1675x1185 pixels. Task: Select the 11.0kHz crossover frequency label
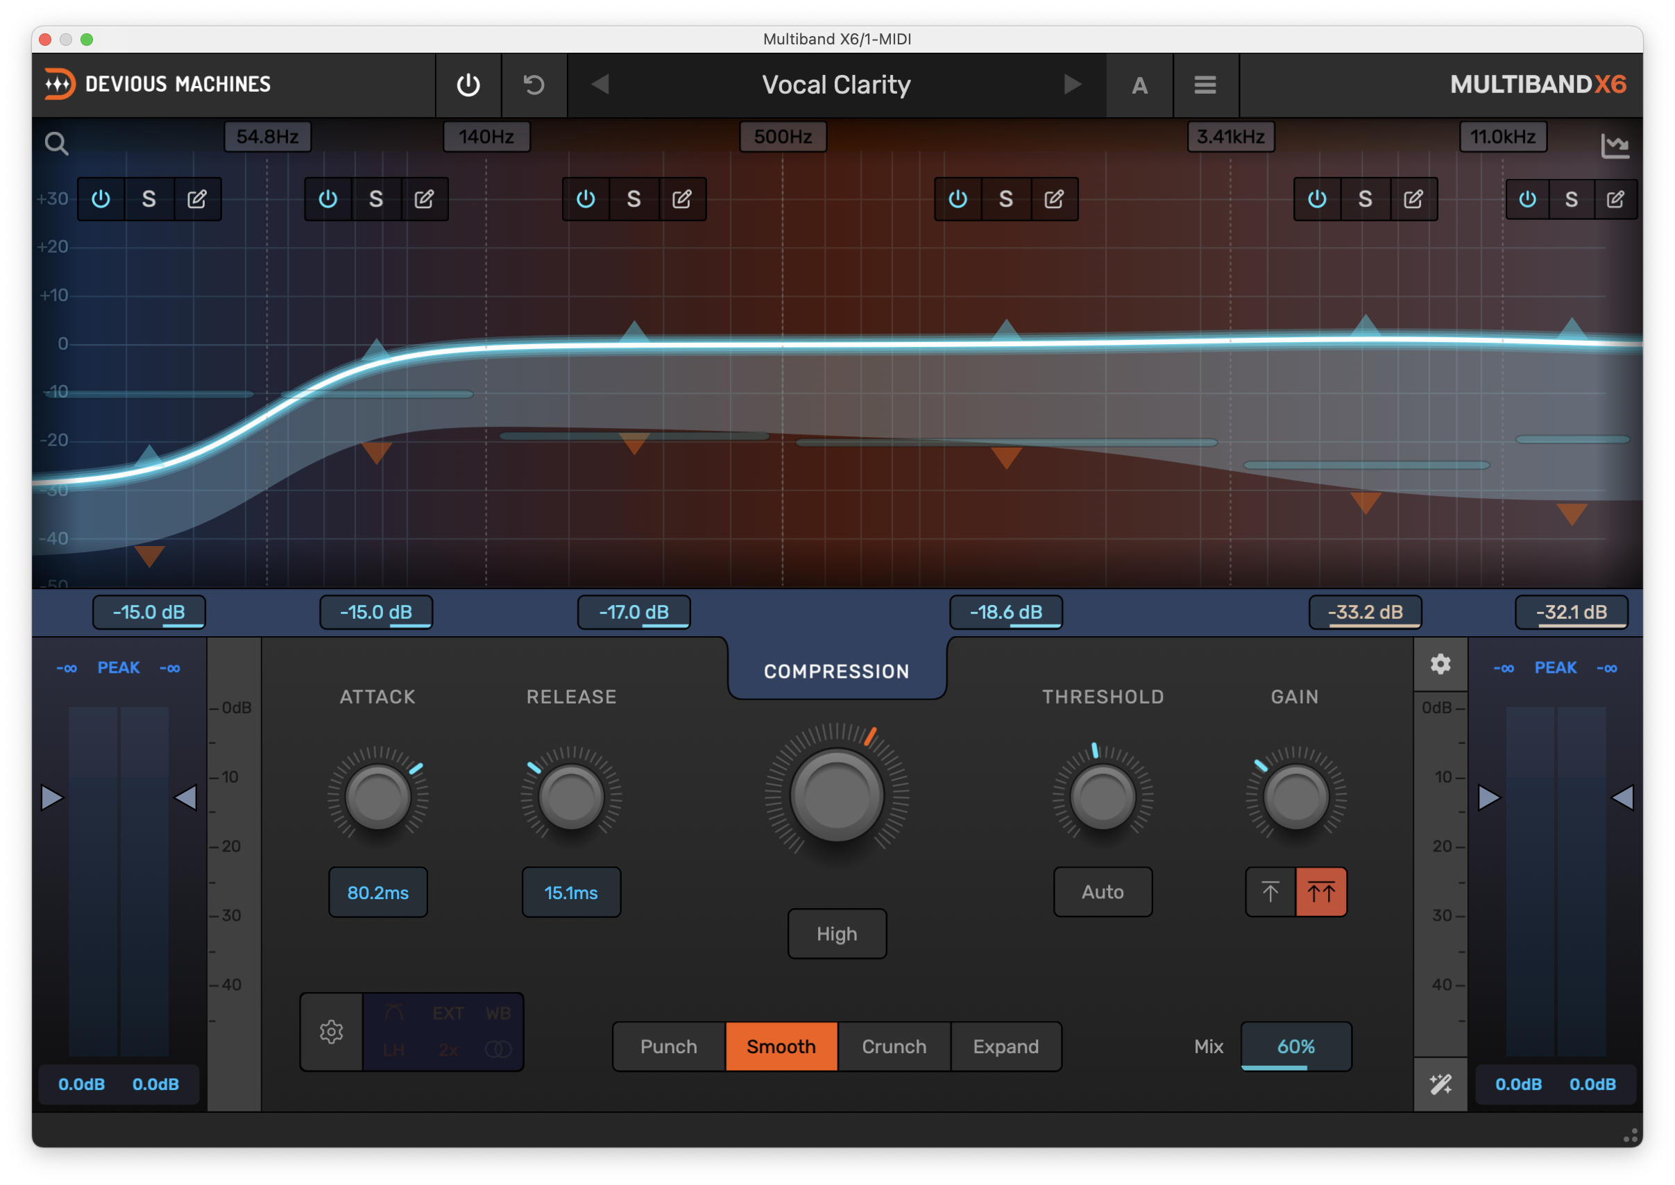coord(1502,137)
